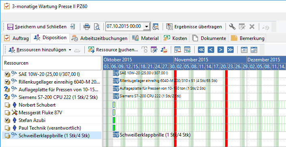Open the Bemerkung tab
The width and height of the screenshot is (286, 147).
(x=247, y=38)
